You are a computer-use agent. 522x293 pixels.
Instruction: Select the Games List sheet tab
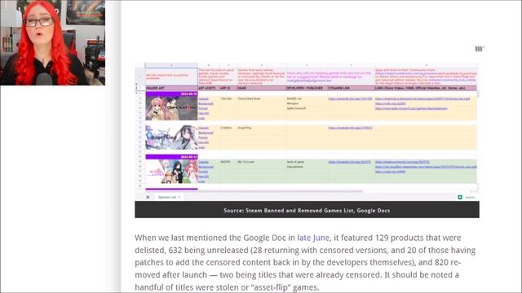tap(169, 197)
